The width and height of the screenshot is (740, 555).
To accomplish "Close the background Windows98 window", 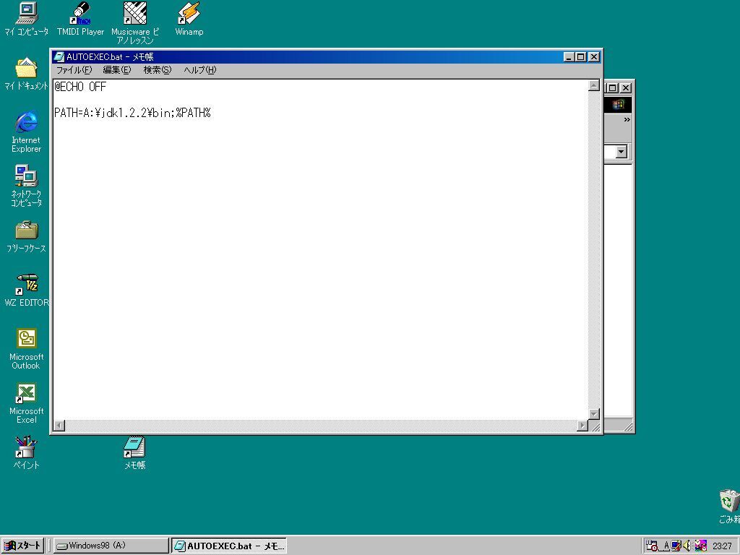I will coord(625,87).
